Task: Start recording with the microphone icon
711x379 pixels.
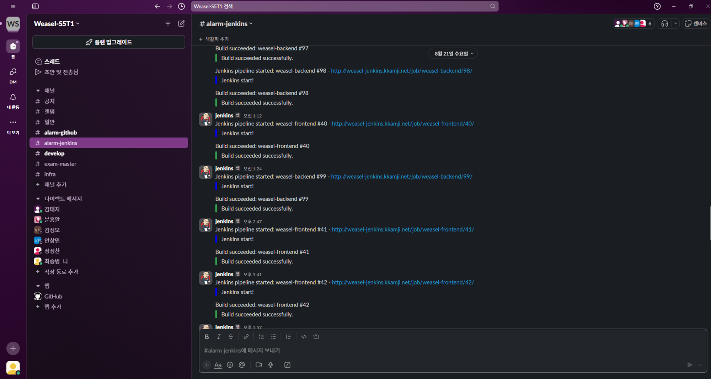Action: click(271, 365)
